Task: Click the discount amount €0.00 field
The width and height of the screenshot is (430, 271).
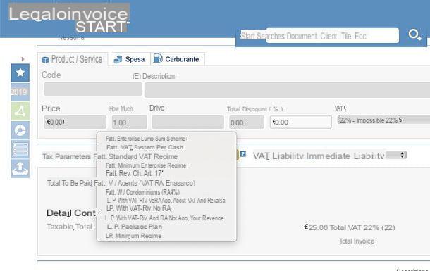Action: click(301, 122)
